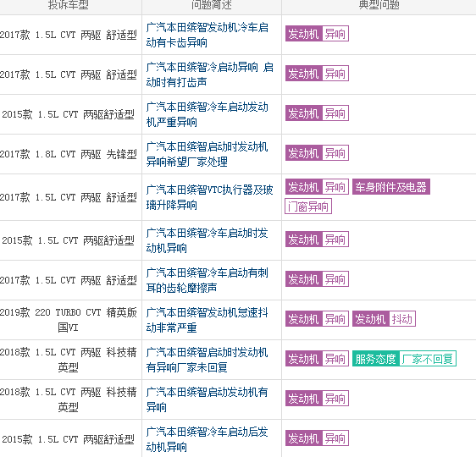
Task: Click the 门窗异响 tag
Action: tap(308, 206)
